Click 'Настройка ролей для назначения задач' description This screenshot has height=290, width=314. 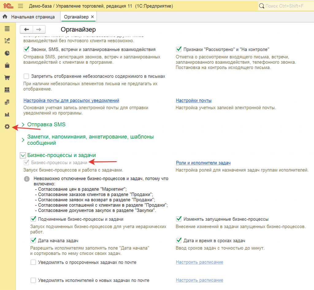pos(242,170)
